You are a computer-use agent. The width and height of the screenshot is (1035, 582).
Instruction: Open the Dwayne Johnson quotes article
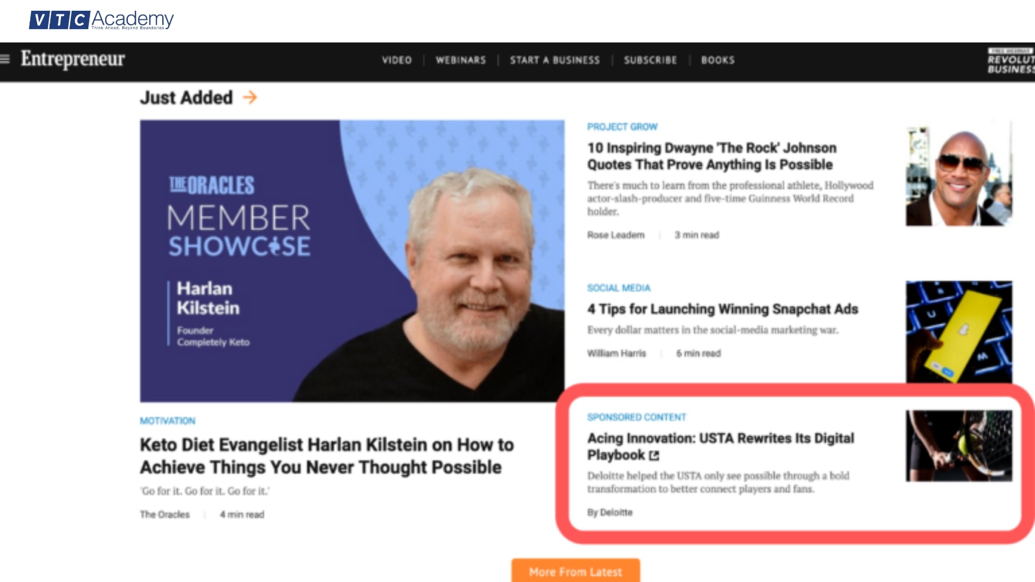[712, 156]
